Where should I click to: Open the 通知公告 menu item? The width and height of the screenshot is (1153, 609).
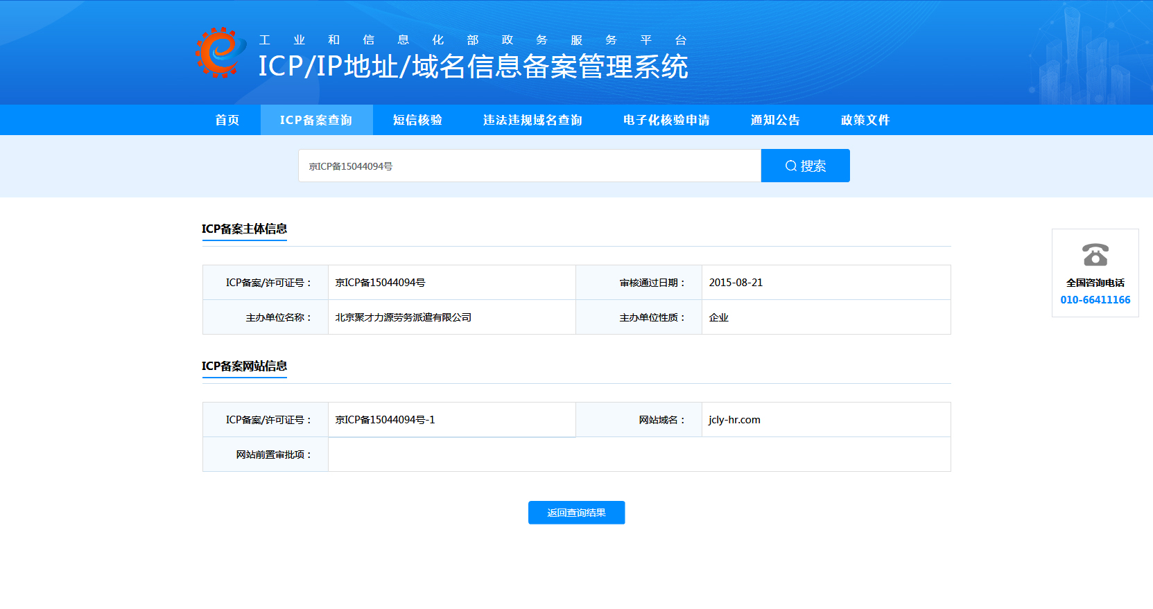(775, 120)
